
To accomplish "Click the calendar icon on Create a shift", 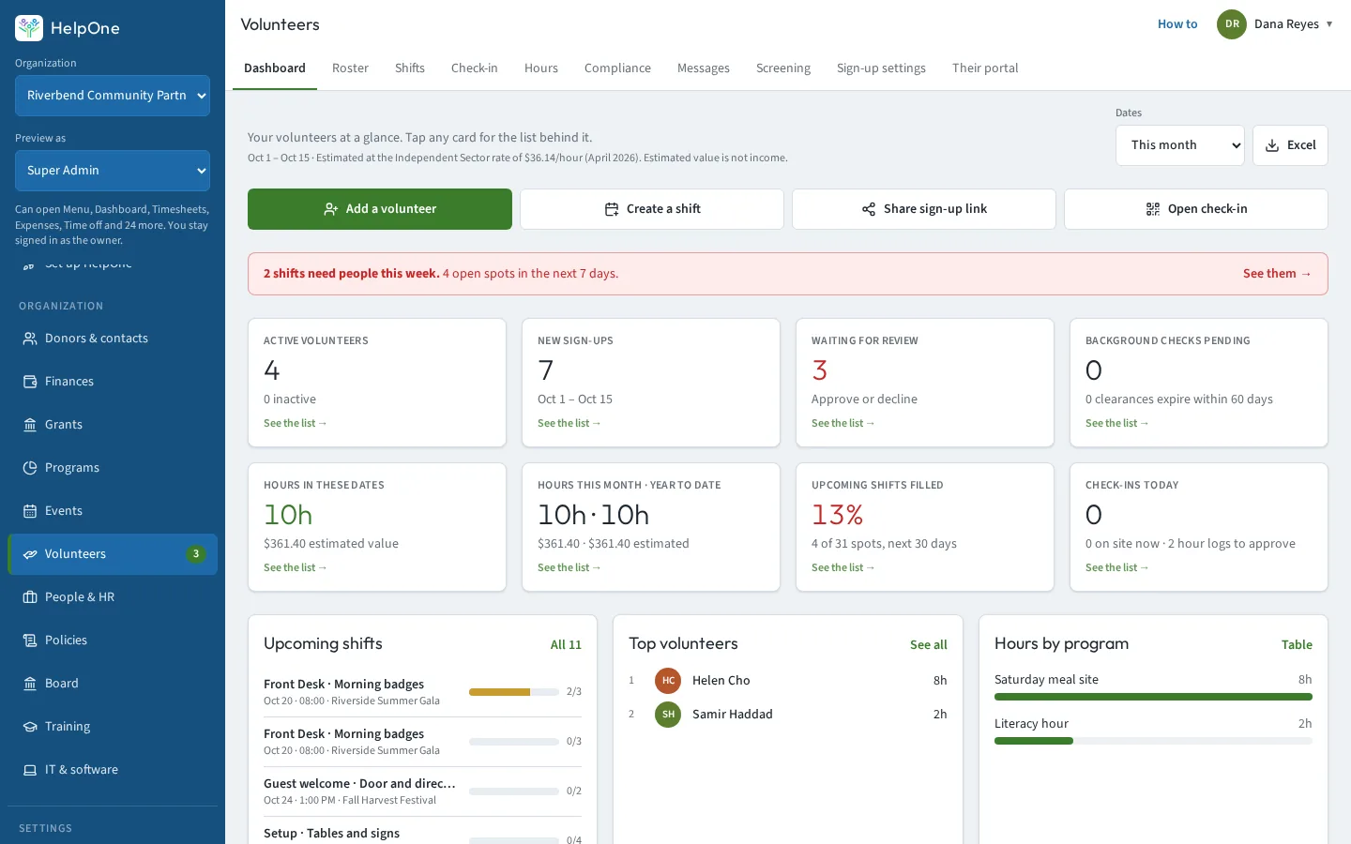I will (x=612, y=209).
